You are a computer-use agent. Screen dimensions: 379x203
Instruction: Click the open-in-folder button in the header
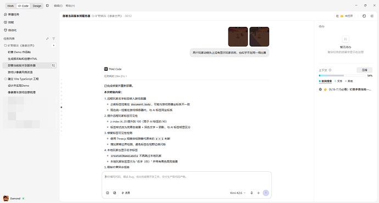coord(345,16)
